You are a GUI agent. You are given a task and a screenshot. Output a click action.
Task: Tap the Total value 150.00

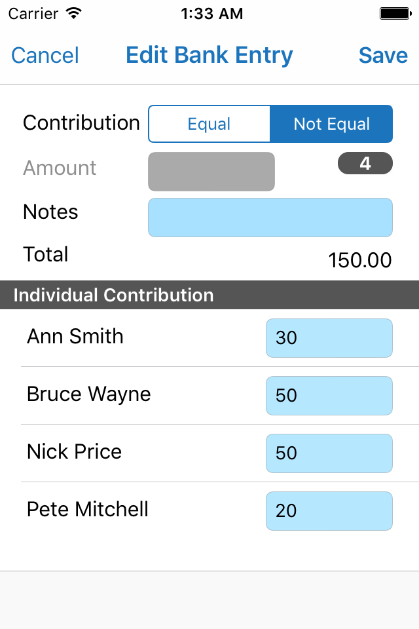point(359,260)
